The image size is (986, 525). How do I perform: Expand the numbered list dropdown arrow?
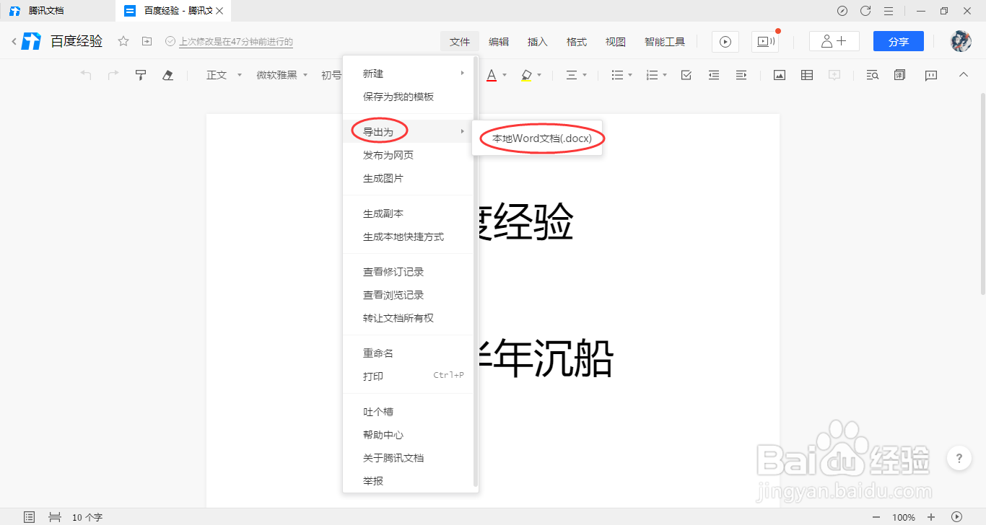click(665, 75)
